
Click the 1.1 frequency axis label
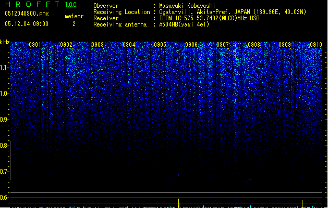tap(4, 68)
